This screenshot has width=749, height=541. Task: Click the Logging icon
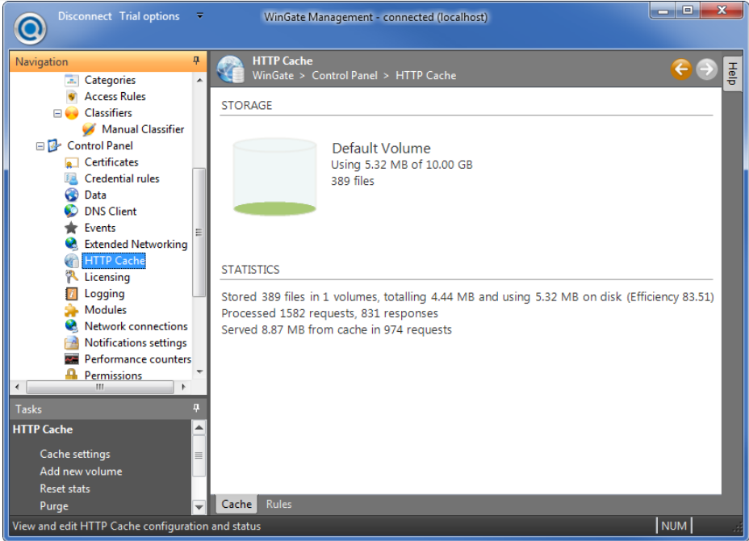coord(72,293)
